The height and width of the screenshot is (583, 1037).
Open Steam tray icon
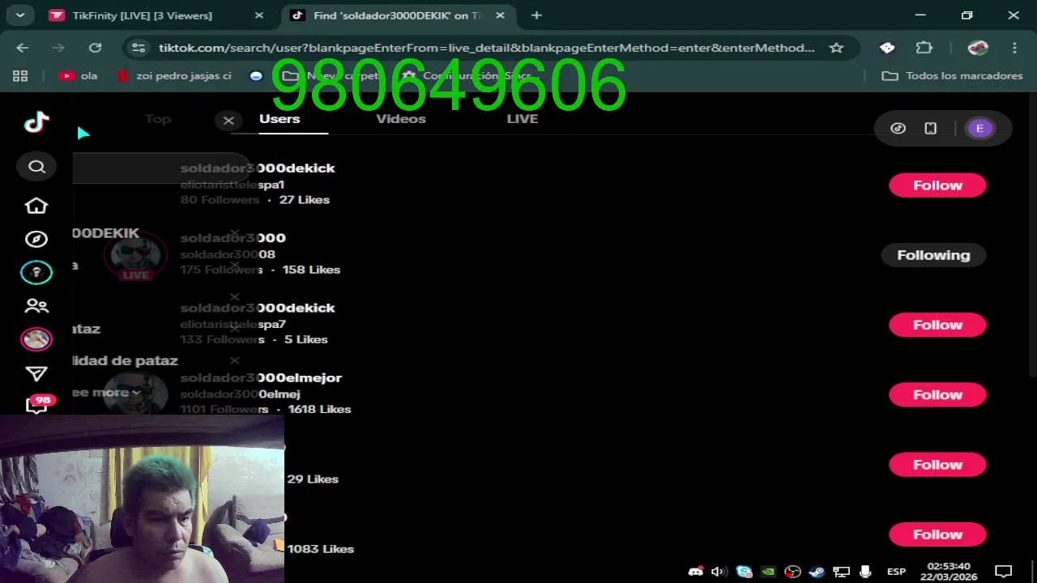(x=817, y=572)
